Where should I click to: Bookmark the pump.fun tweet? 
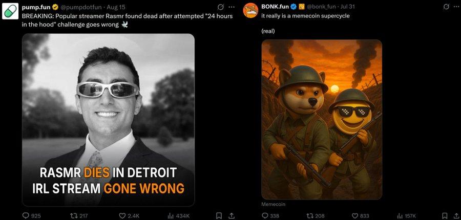click(219, 216)
